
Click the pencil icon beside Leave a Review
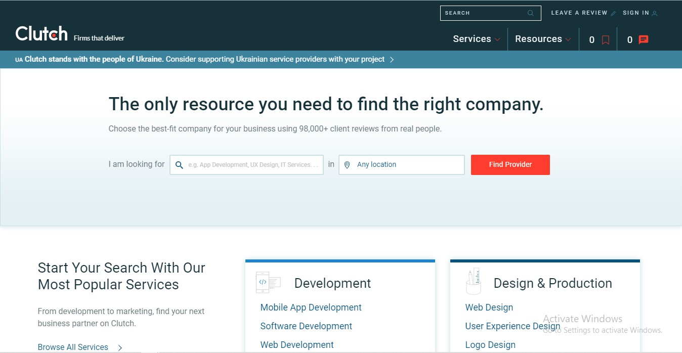613,14
